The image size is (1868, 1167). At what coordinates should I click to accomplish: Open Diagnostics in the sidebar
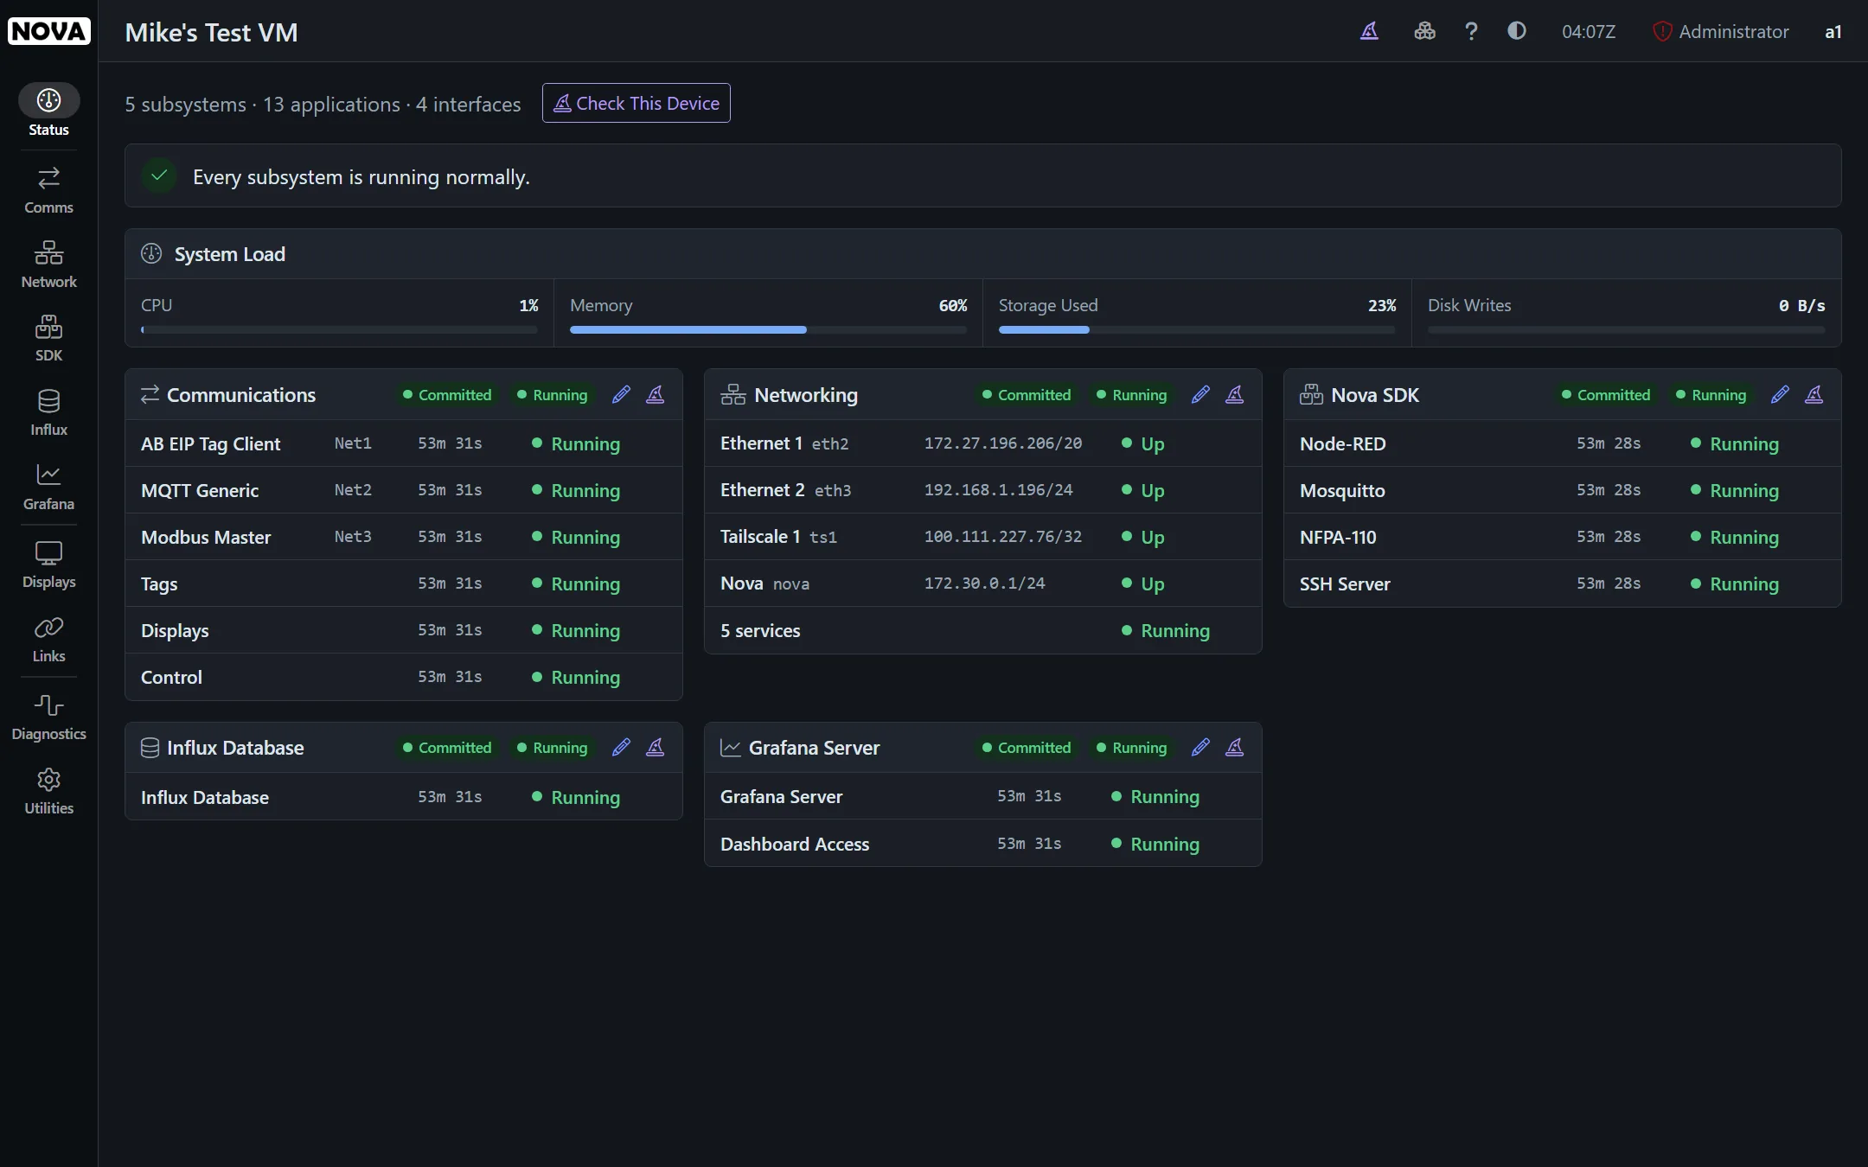(48, 717)
